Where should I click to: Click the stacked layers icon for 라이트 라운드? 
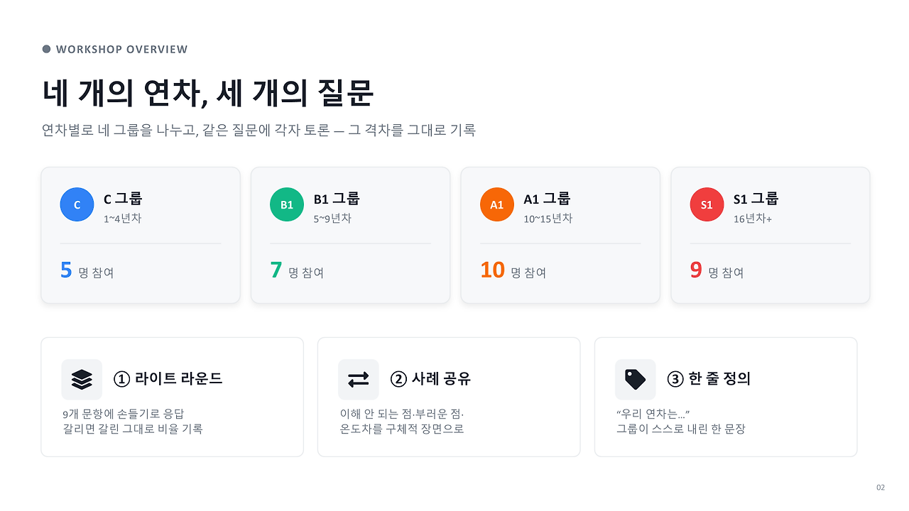point(82,380)
